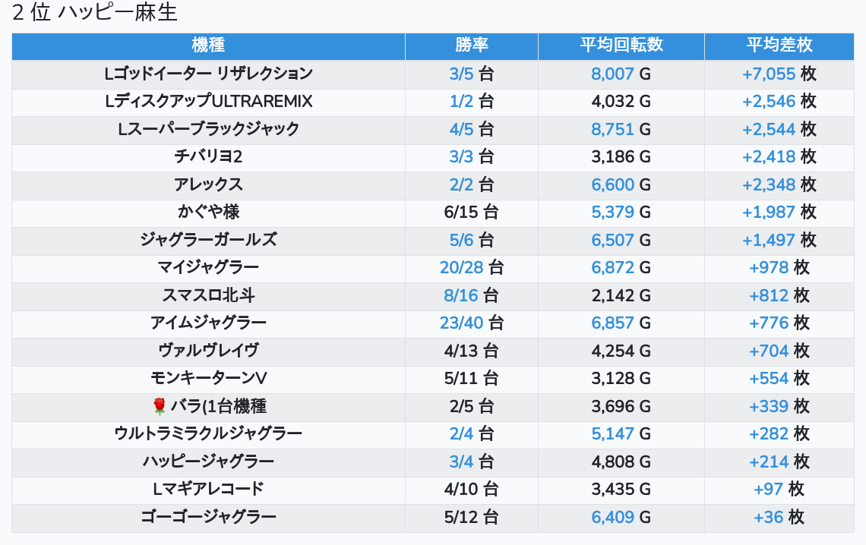
Task: Click the rose emoji beside バラ
Action: point(159,407)
